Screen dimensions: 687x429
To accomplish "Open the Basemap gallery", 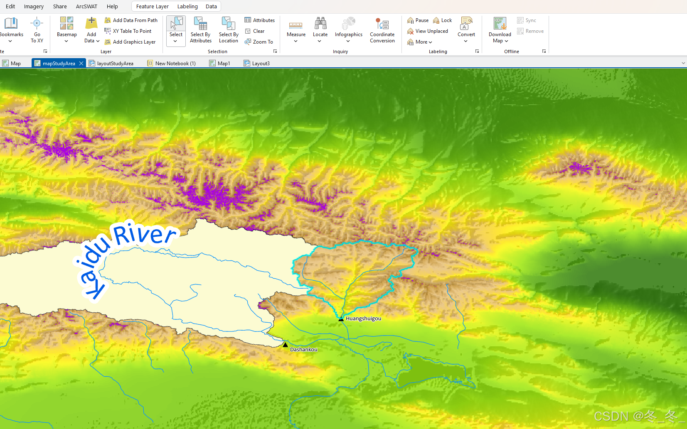I will tap(66, 30).
